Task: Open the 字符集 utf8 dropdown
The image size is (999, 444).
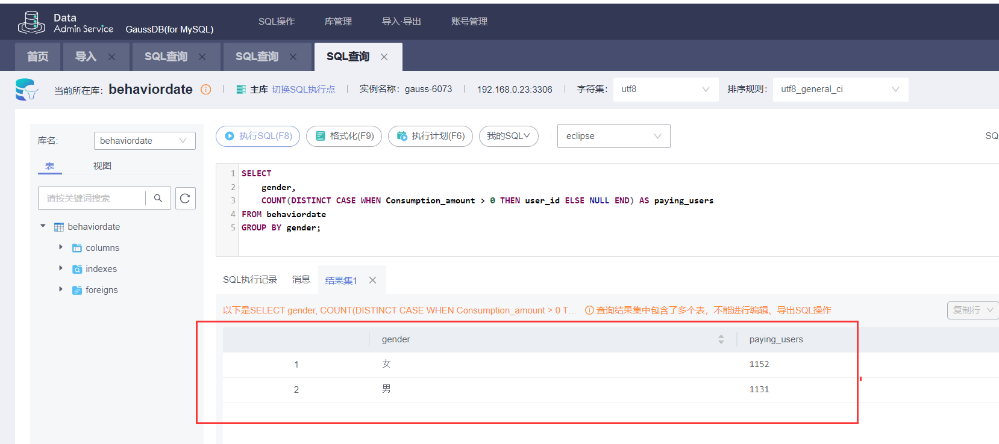Action: click(666, 89)
